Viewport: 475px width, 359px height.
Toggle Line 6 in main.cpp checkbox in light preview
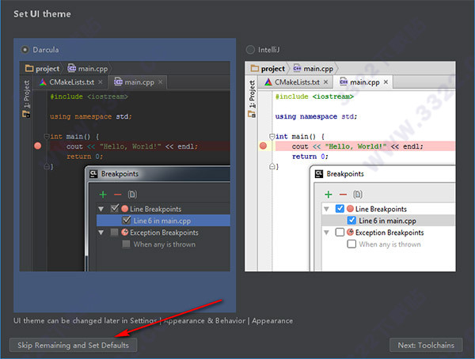click(352, 221)
